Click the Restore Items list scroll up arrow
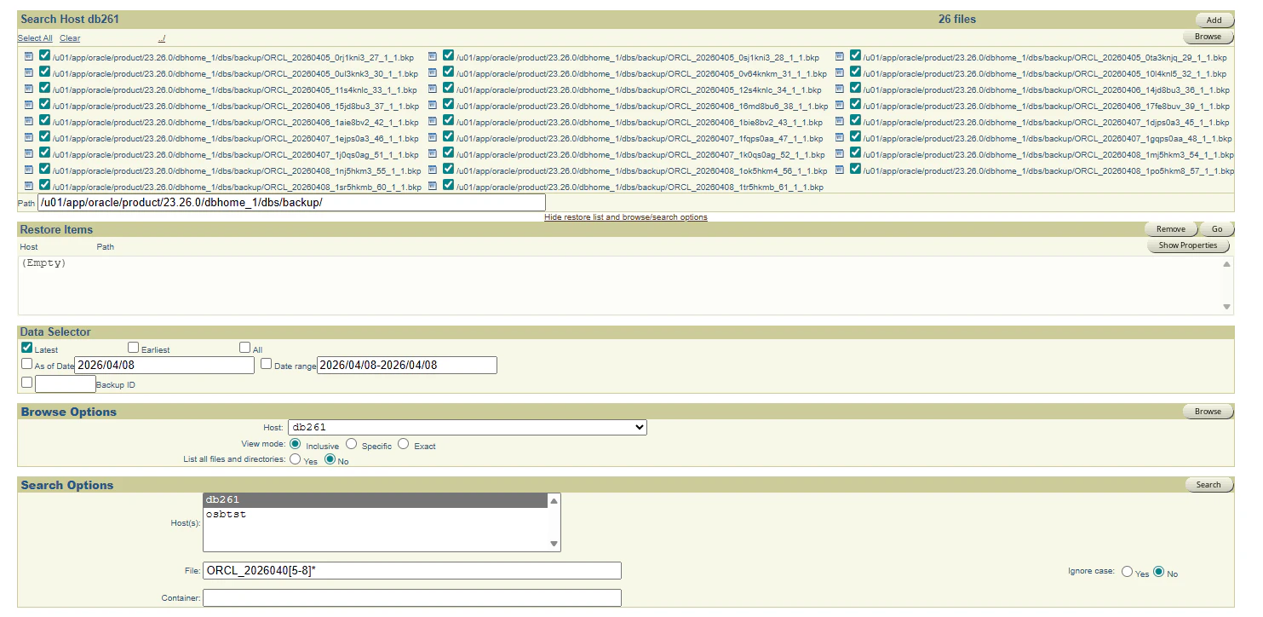 (1226, 264)
